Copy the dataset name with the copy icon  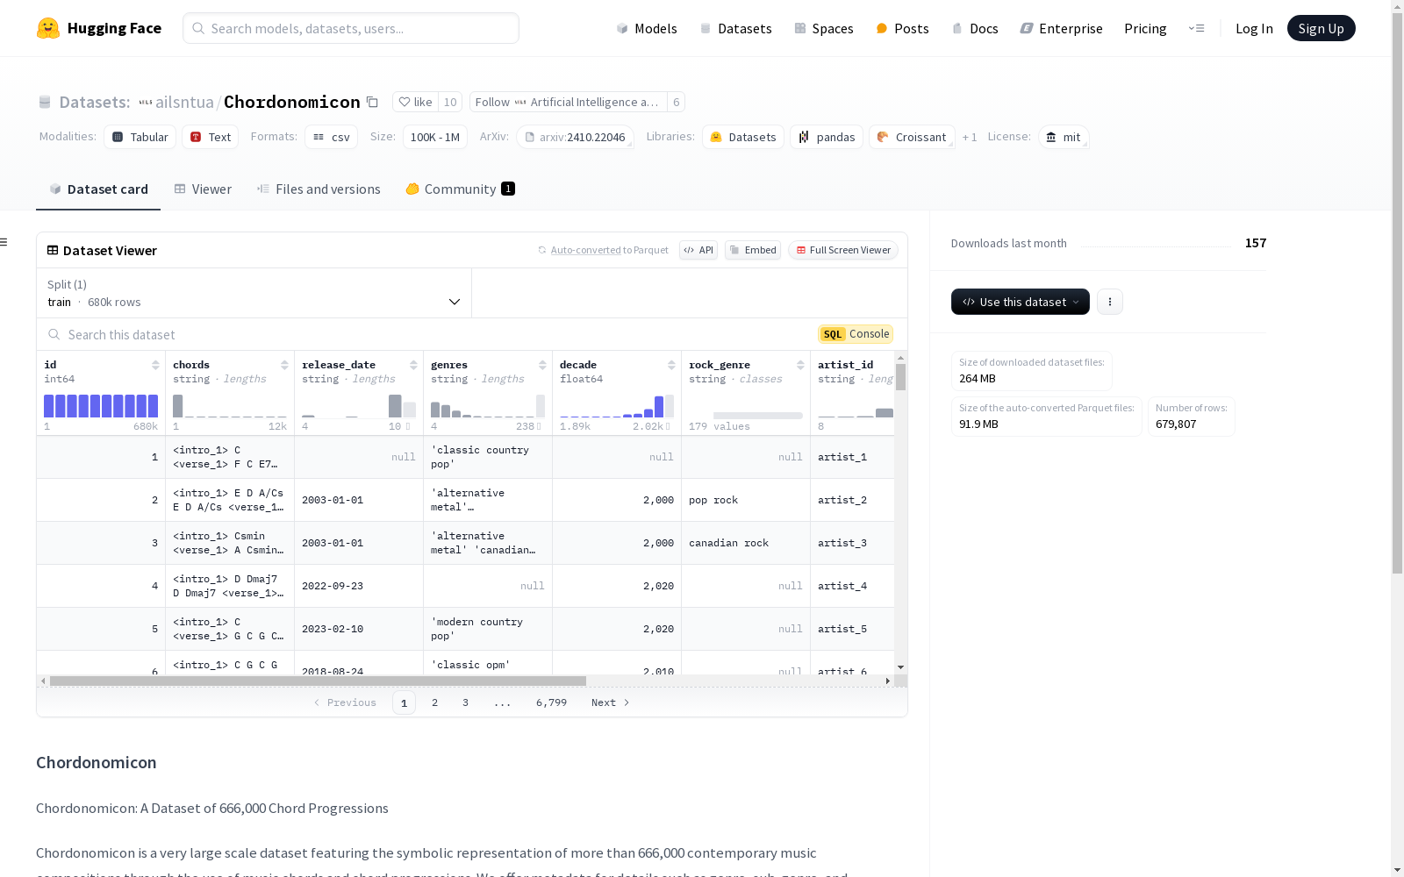[372, 102]
